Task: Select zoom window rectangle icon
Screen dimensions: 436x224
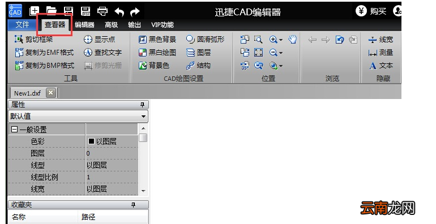Action: tap(258, 40)
